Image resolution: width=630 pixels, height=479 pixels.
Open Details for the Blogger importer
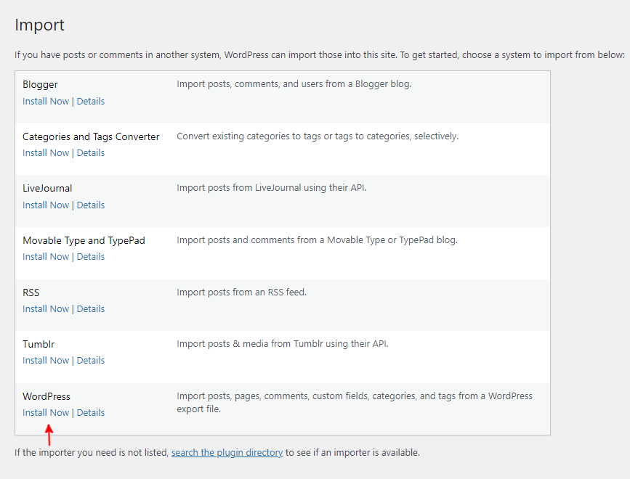tap(90, 101)
